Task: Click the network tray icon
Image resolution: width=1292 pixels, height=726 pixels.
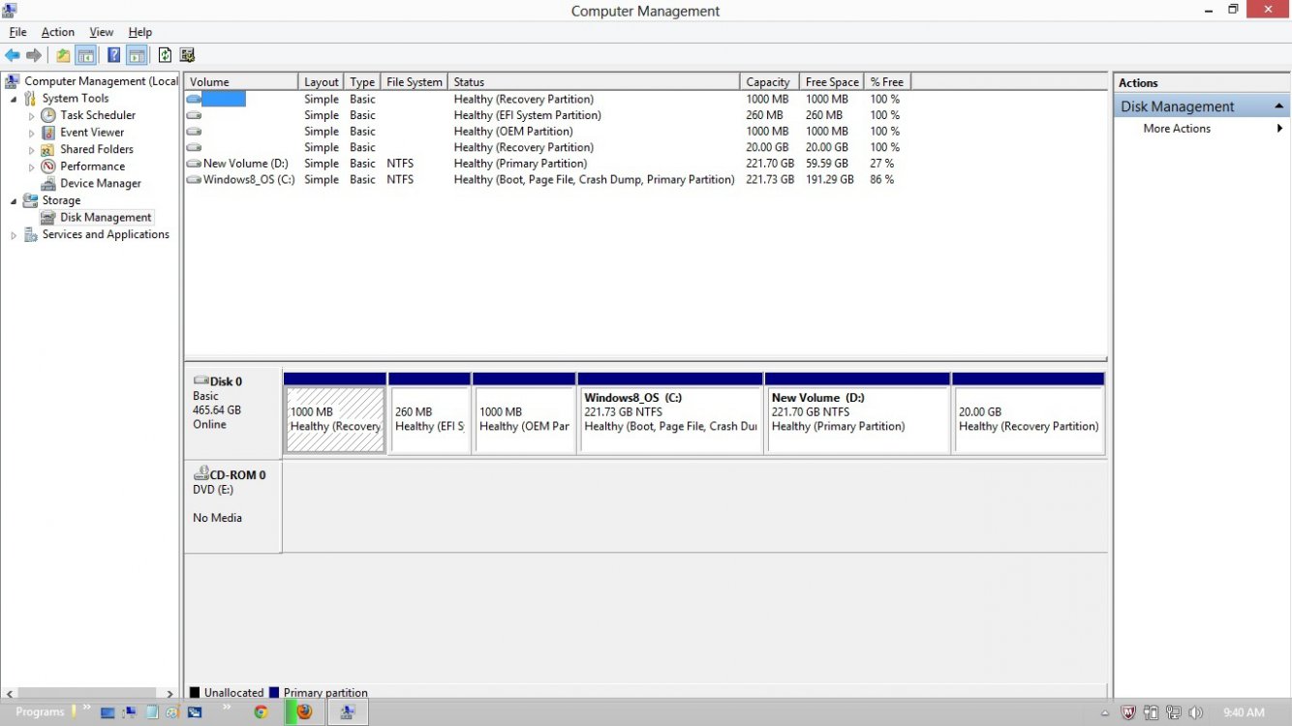Action: tap(1174, 712)
